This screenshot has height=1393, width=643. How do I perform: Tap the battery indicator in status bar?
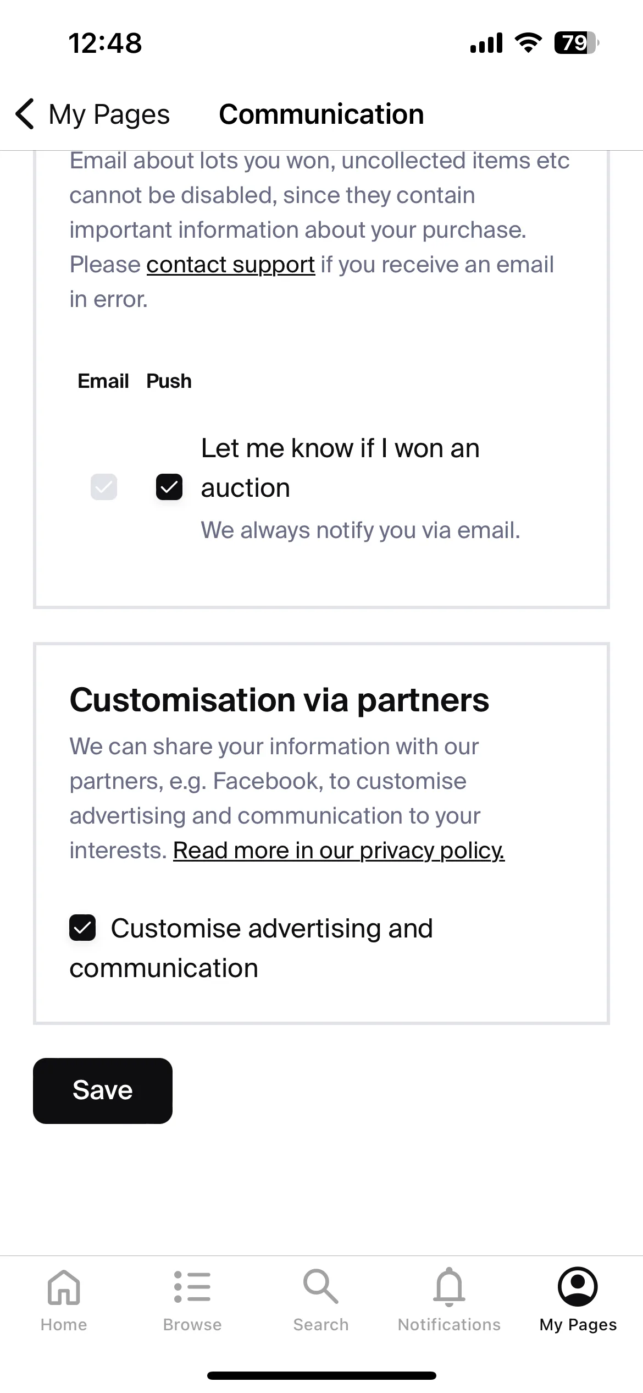tap(577, 43)
